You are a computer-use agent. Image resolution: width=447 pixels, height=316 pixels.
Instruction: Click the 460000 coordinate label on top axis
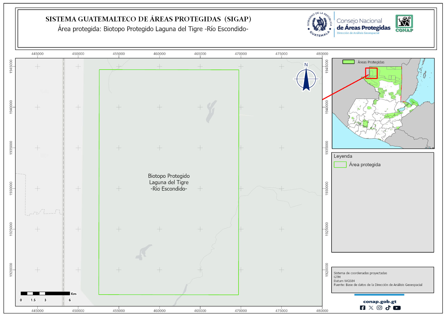[x=159, y=54]
